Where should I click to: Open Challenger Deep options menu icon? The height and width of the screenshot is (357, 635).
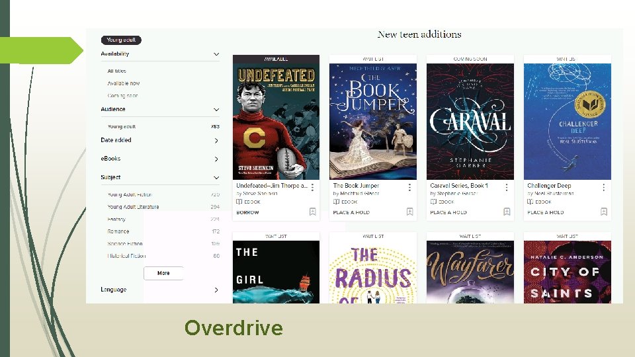[x=603, y=187]
